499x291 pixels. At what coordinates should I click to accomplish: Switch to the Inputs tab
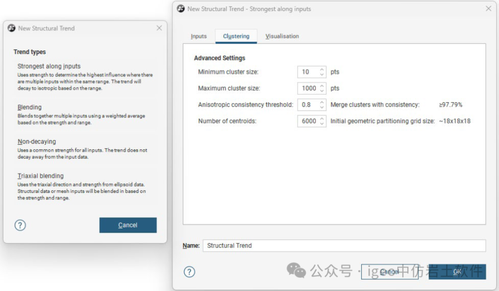coord(199,36)
